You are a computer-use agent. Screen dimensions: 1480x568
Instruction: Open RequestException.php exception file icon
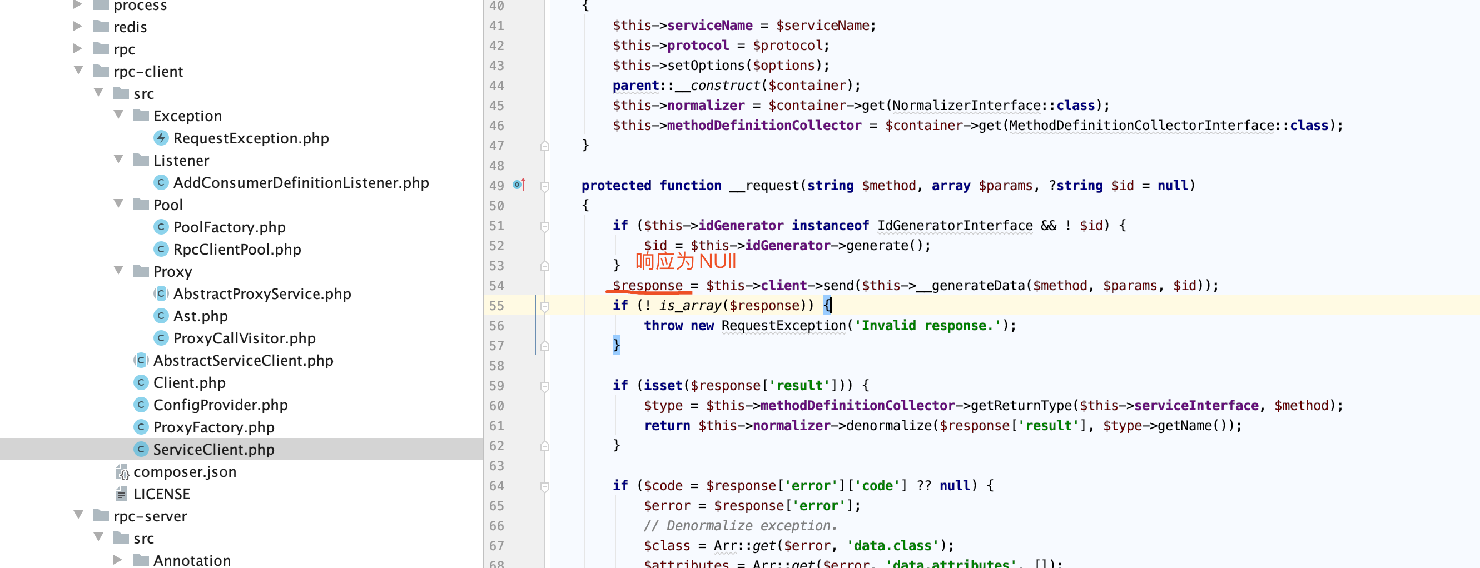(161, 138)
